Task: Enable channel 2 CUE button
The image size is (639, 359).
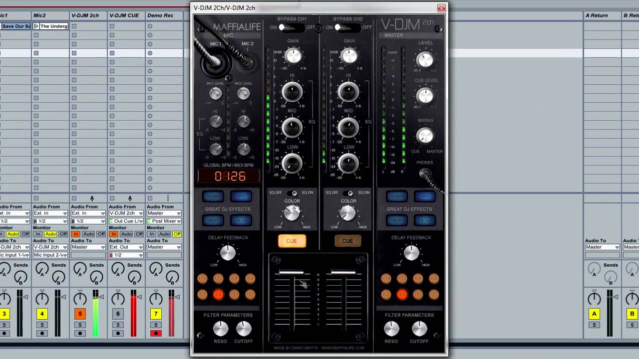Action: (347, 241)
